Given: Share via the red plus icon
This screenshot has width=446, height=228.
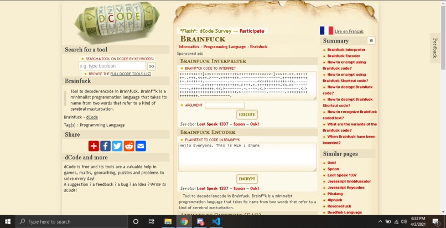Looking at the screenshot, I should (94, 146).
